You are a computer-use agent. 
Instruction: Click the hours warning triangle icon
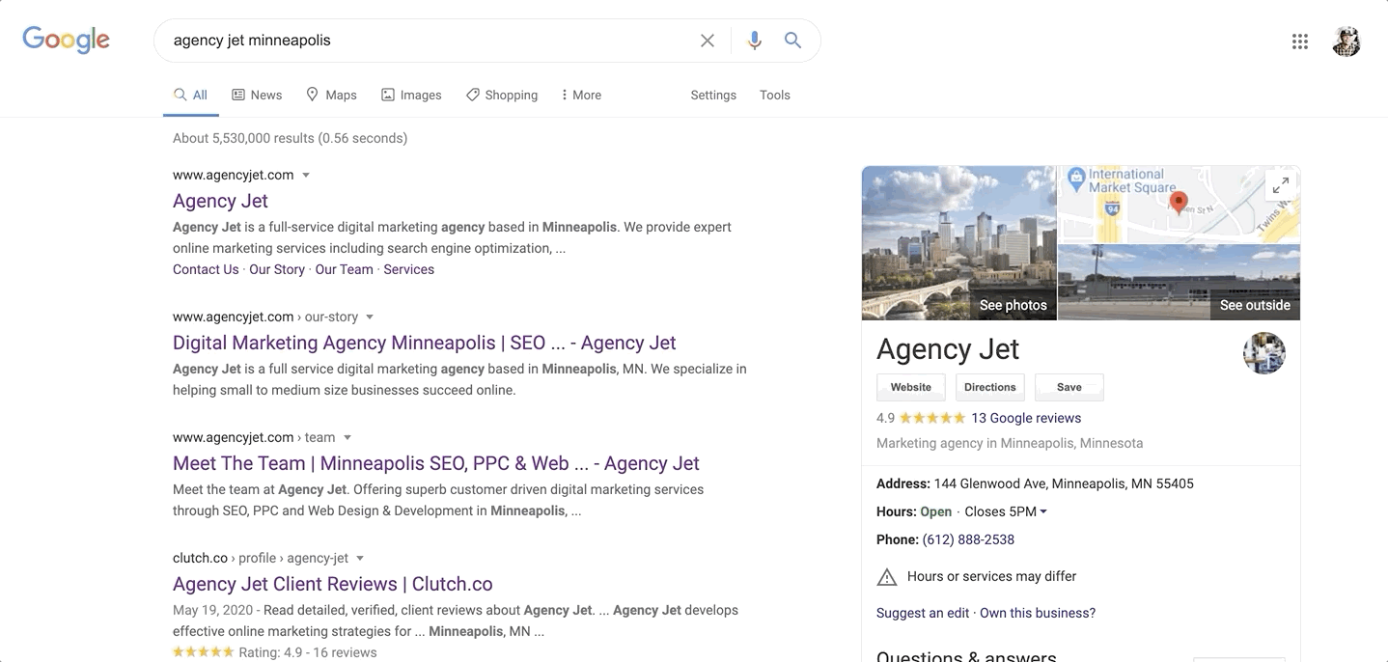click(887, 577)
